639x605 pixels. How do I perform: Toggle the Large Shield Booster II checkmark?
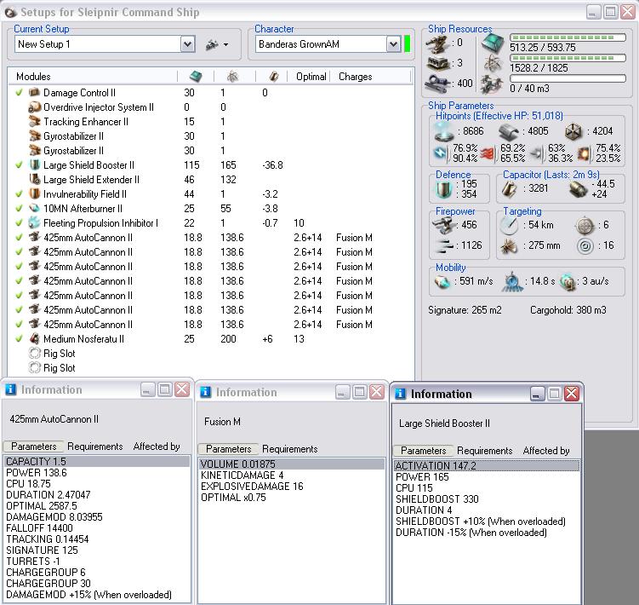[x=20, y=164]
